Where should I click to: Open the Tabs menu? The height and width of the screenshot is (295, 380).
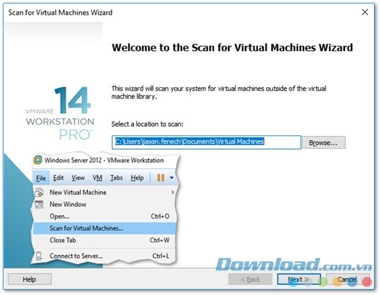click(x=117, y=178)
